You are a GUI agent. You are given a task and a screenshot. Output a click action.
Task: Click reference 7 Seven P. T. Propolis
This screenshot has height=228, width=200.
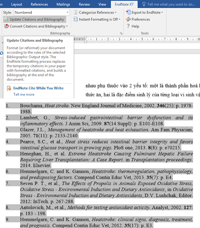(x=99, y=192)
